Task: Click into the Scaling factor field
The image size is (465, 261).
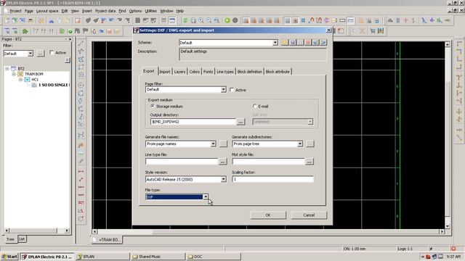Action: [272, 179]
